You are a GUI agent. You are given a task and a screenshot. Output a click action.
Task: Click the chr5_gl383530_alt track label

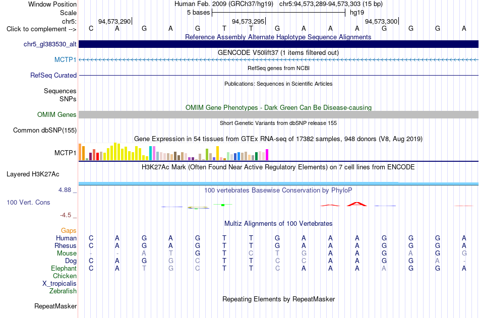point(50,44)
